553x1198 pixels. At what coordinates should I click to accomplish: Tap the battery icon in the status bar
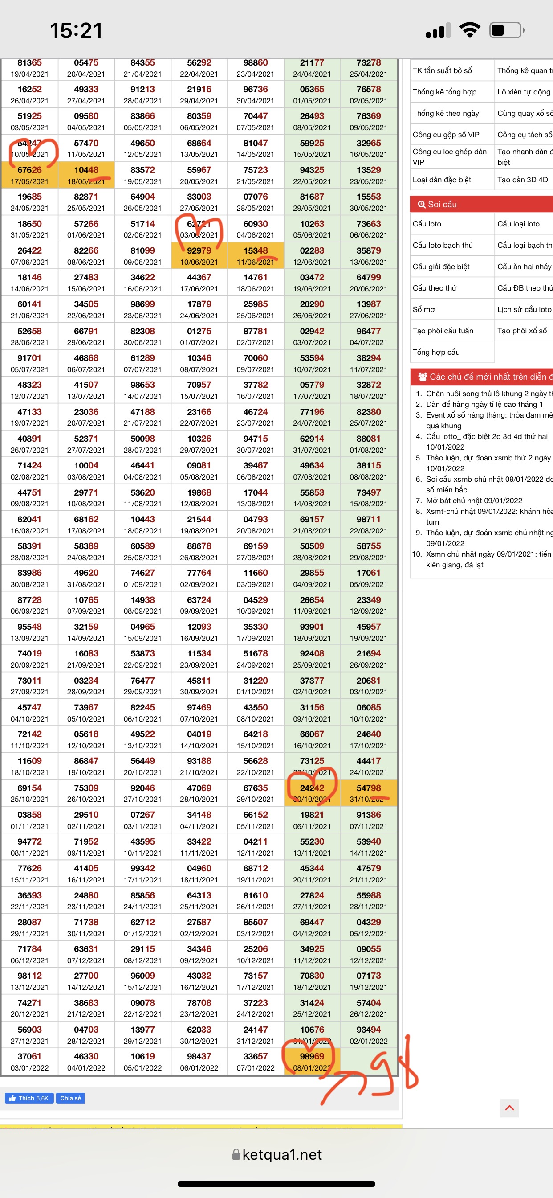coord(507,30)
